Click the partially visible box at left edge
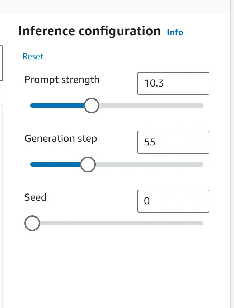Image resolution: width=234 pixels, height=308 pixels. click(1, 63)
